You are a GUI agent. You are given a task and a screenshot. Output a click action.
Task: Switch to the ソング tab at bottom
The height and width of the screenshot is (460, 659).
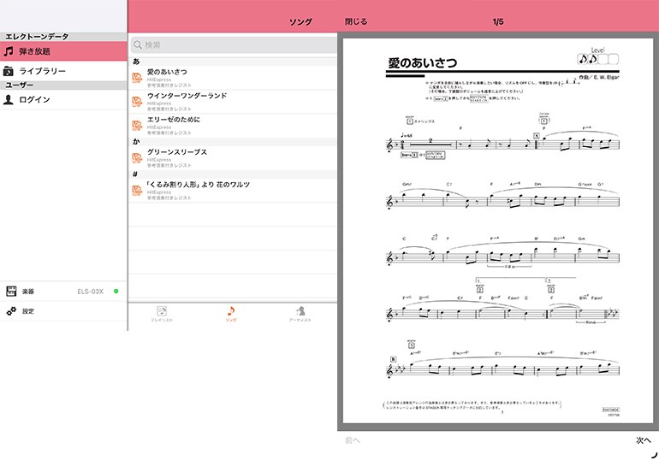point(231,314)
